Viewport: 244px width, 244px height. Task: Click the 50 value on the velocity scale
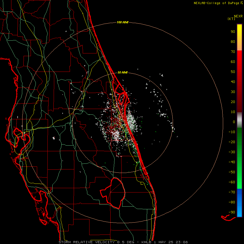tap(233, 72)
